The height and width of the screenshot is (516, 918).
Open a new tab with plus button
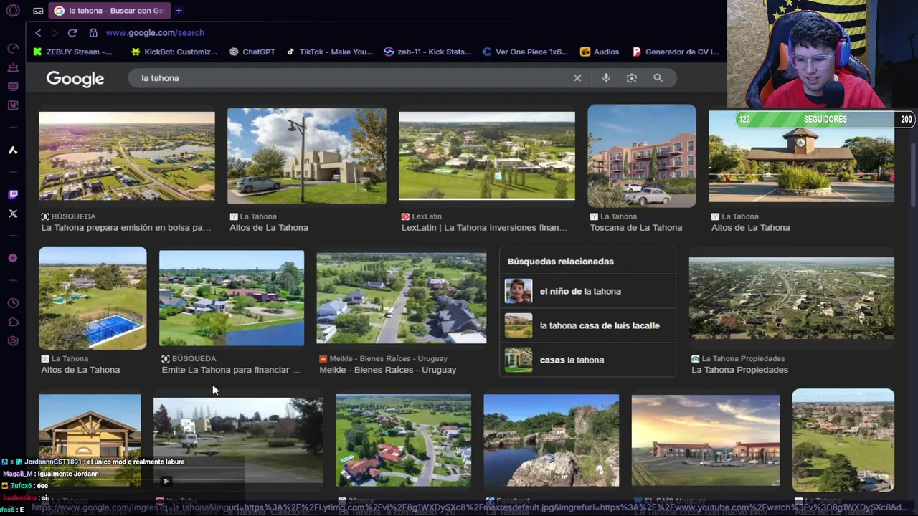coord(179,11)
